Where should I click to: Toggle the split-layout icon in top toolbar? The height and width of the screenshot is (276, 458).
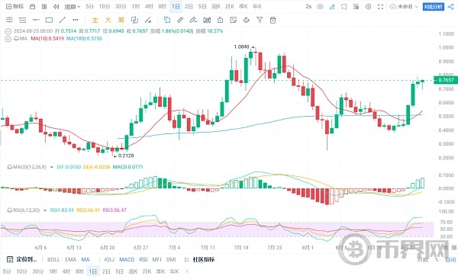pyautogui.click(x=44, y=6)
